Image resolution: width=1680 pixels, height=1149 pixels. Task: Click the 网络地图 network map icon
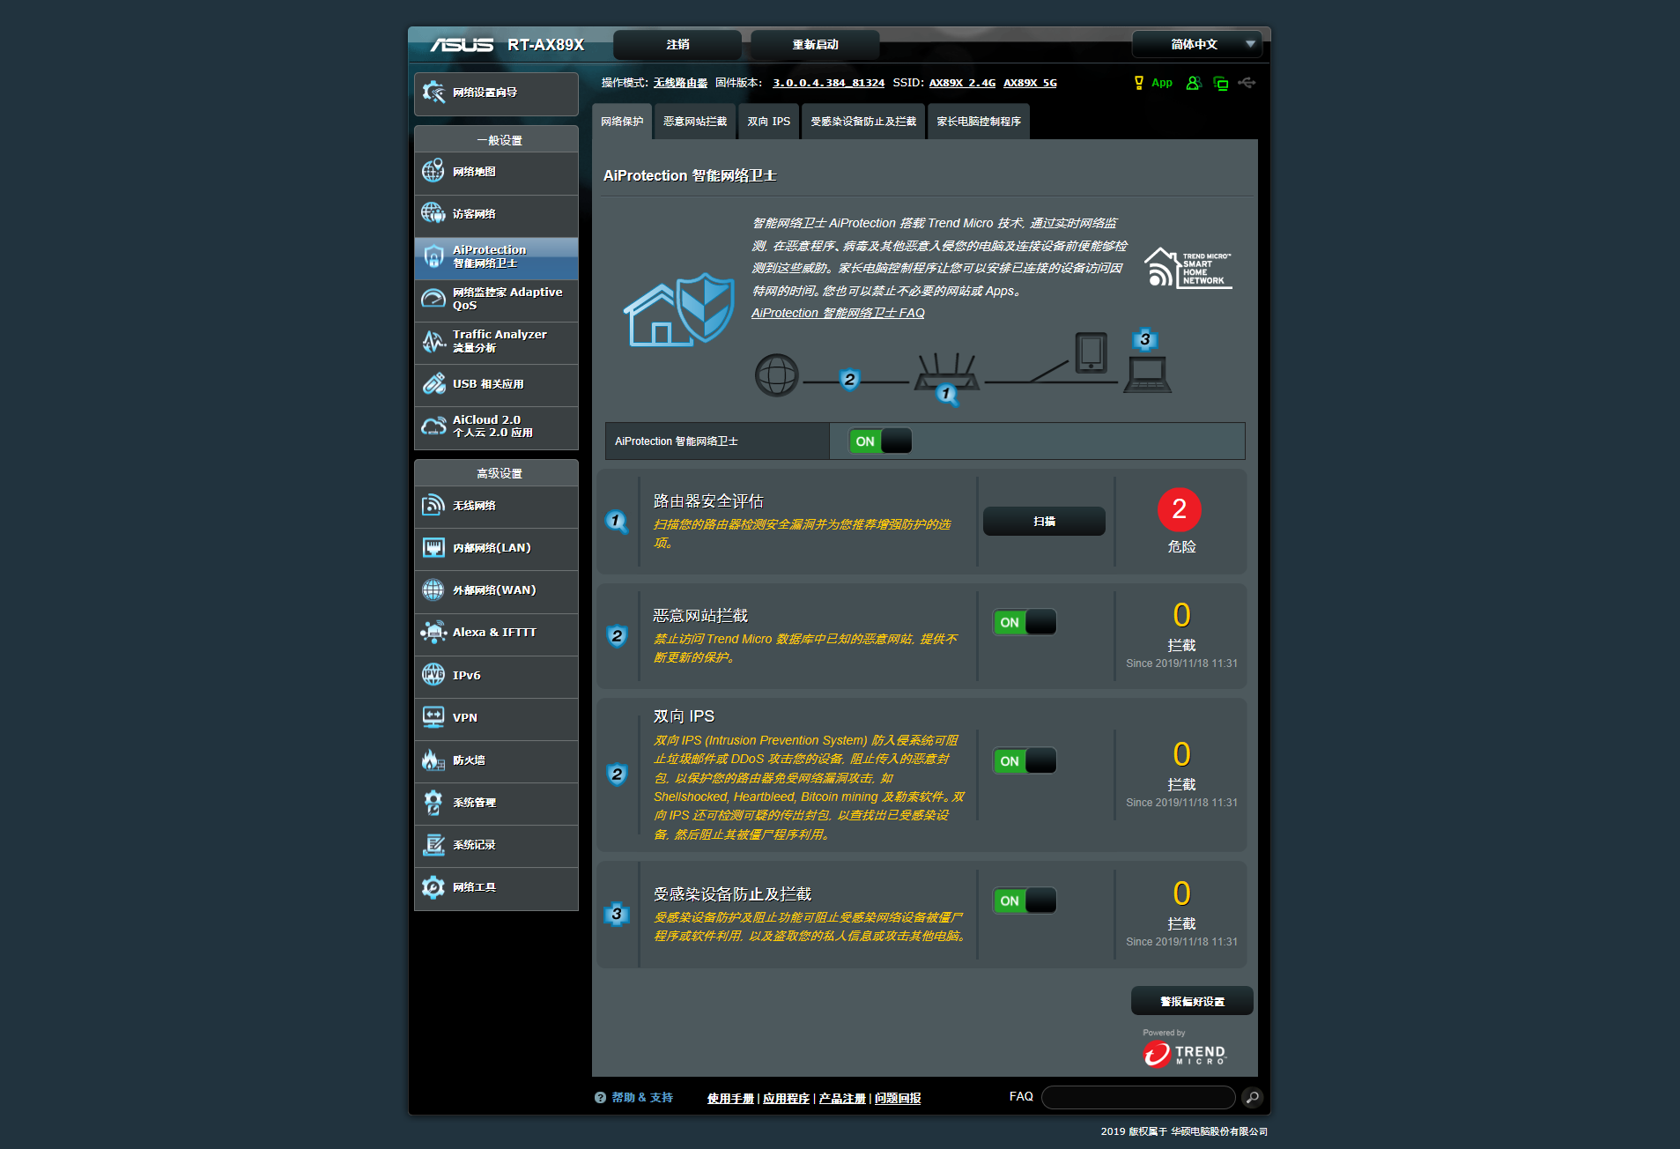click(x=433, y=171)
